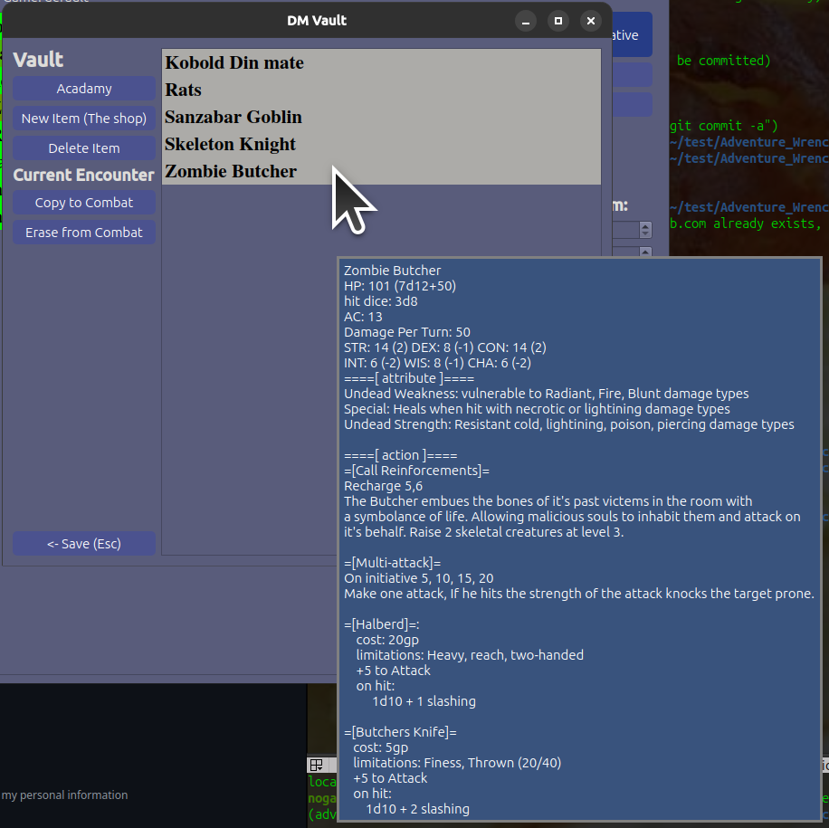Minimize the DM Vault window
Image resolution: width=829 pixels, height=828 pixels.
tap(526, 21)
